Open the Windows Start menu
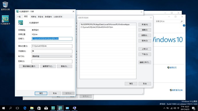The height and width of the screenshot is (111, 198). [x=3, y=108]
